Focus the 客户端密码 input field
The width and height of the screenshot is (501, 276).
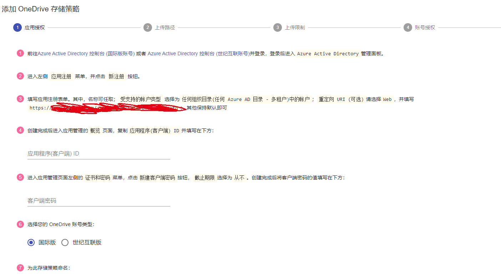(x=99, y=201)
